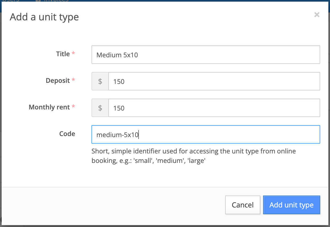The image size is (330, 227).
Task: Click the red asterisk next to Title
Action: pyautogui.click(x=73, y=54)
